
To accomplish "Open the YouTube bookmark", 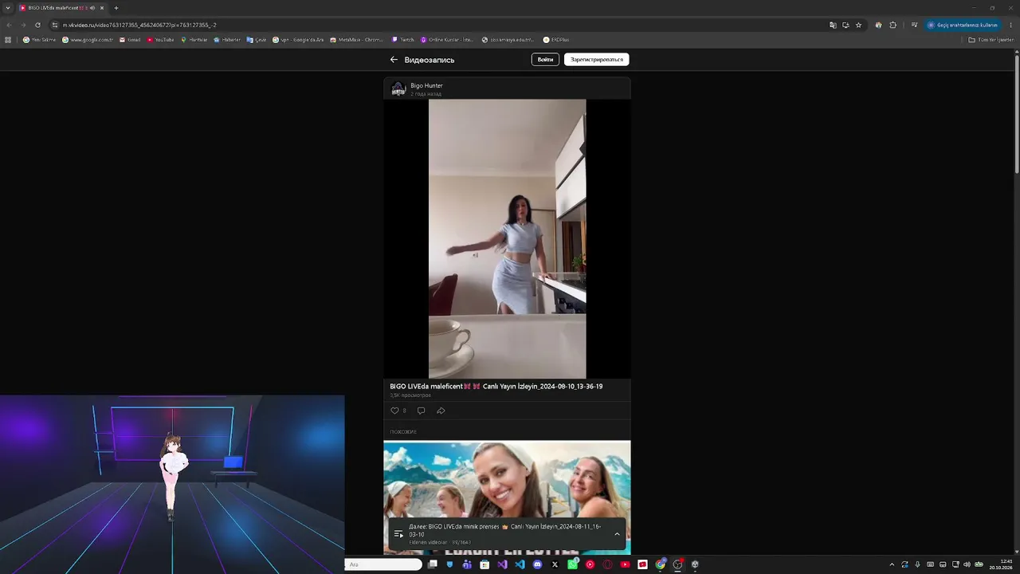I will tap(160, 39).
